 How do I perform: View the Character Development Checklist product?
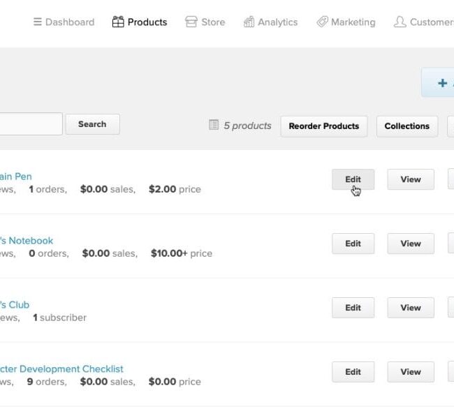(x=411, y=372)
